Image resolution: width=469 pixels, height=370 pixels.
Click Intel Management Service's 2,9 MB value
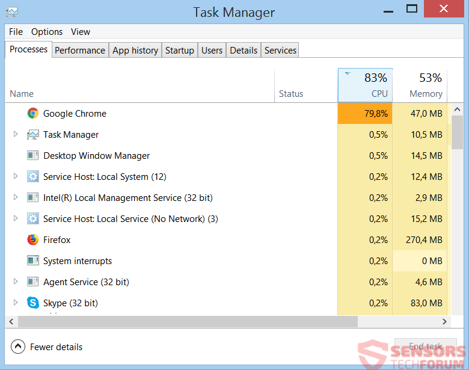[429, 198]
